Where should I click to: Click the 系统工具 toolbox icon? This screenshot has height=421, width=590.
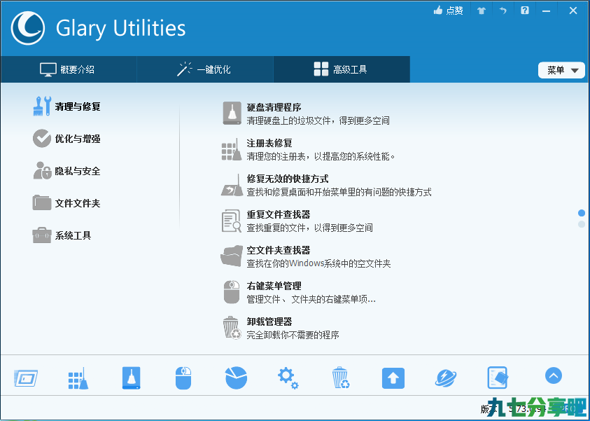[x=42, y=235]
